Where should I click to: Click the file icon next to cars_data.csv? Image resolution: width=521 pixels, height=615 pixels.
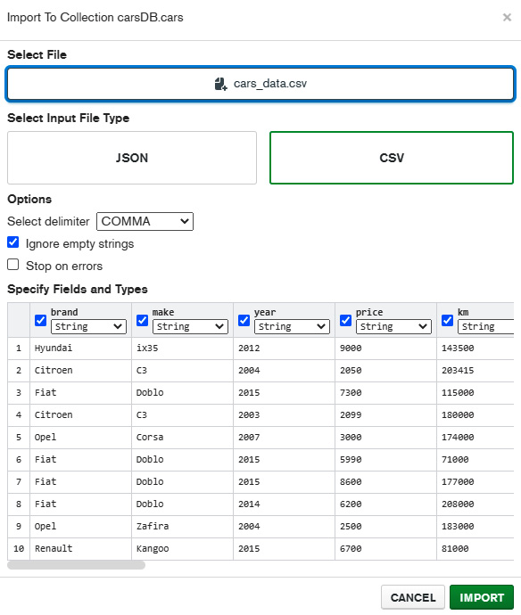(x=220, y=84)
